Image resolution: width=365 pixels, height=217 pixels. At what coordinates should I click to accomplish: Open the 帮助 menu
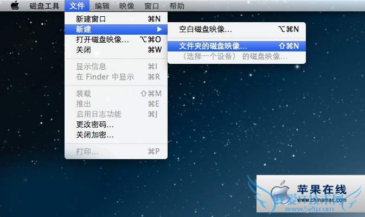click(177, 6)
